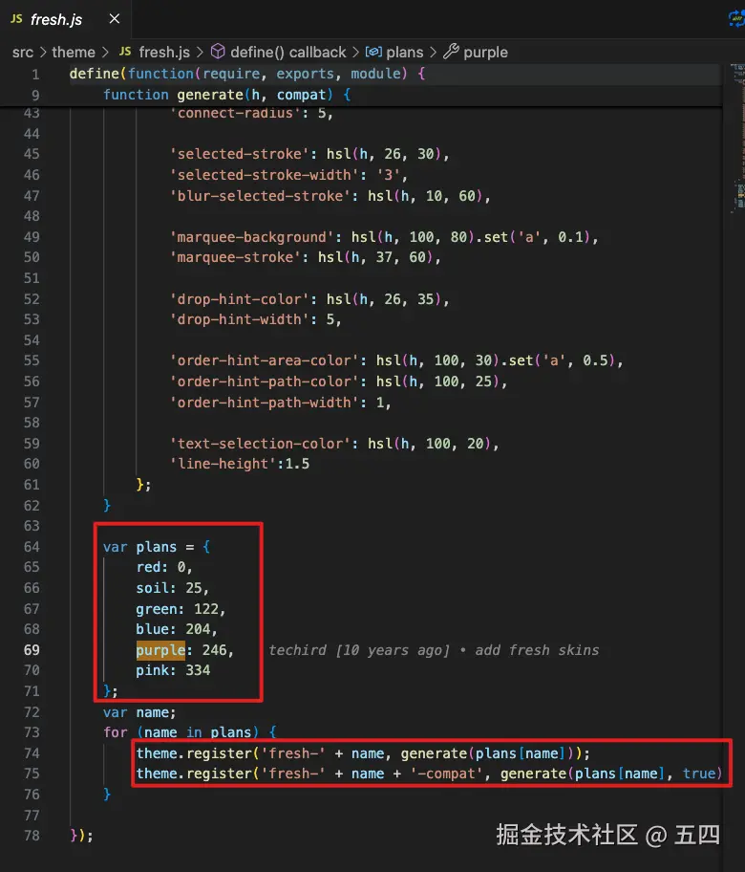Click the sync icon at top right

coord(736,19)
